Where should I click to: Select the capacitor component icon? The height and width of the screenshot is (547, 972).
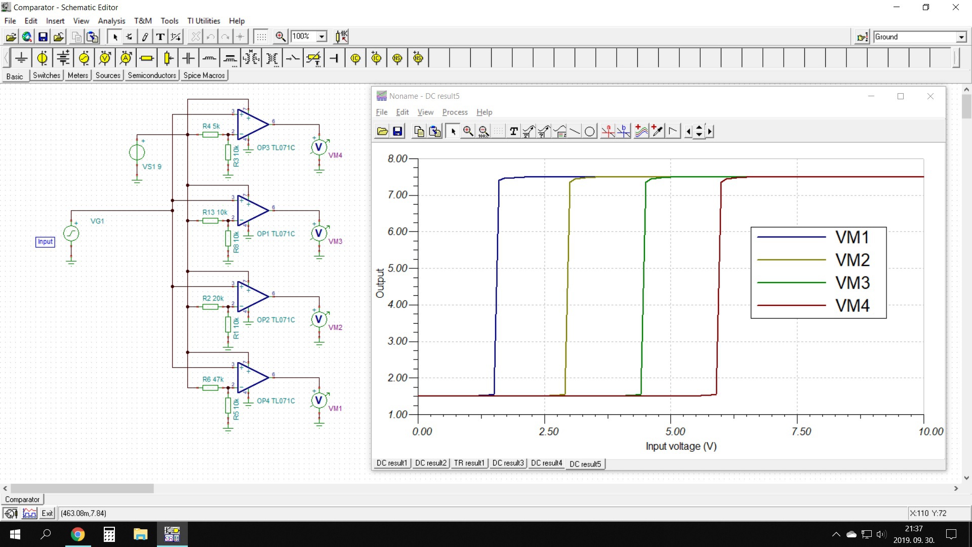(188, 58)
